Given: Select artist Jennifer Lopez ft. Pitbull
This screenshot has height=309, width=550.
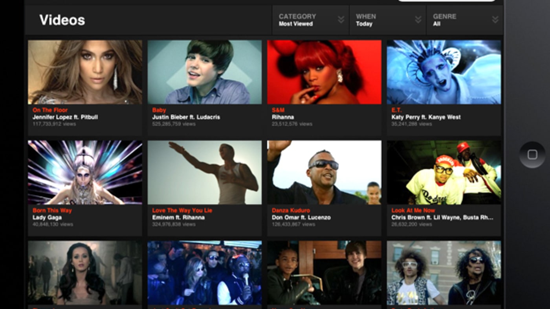Looking at the screenshot, I should 65,117.
